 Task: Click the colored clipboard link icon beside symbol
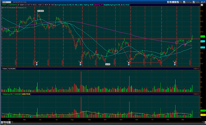(x=14, y=2)
